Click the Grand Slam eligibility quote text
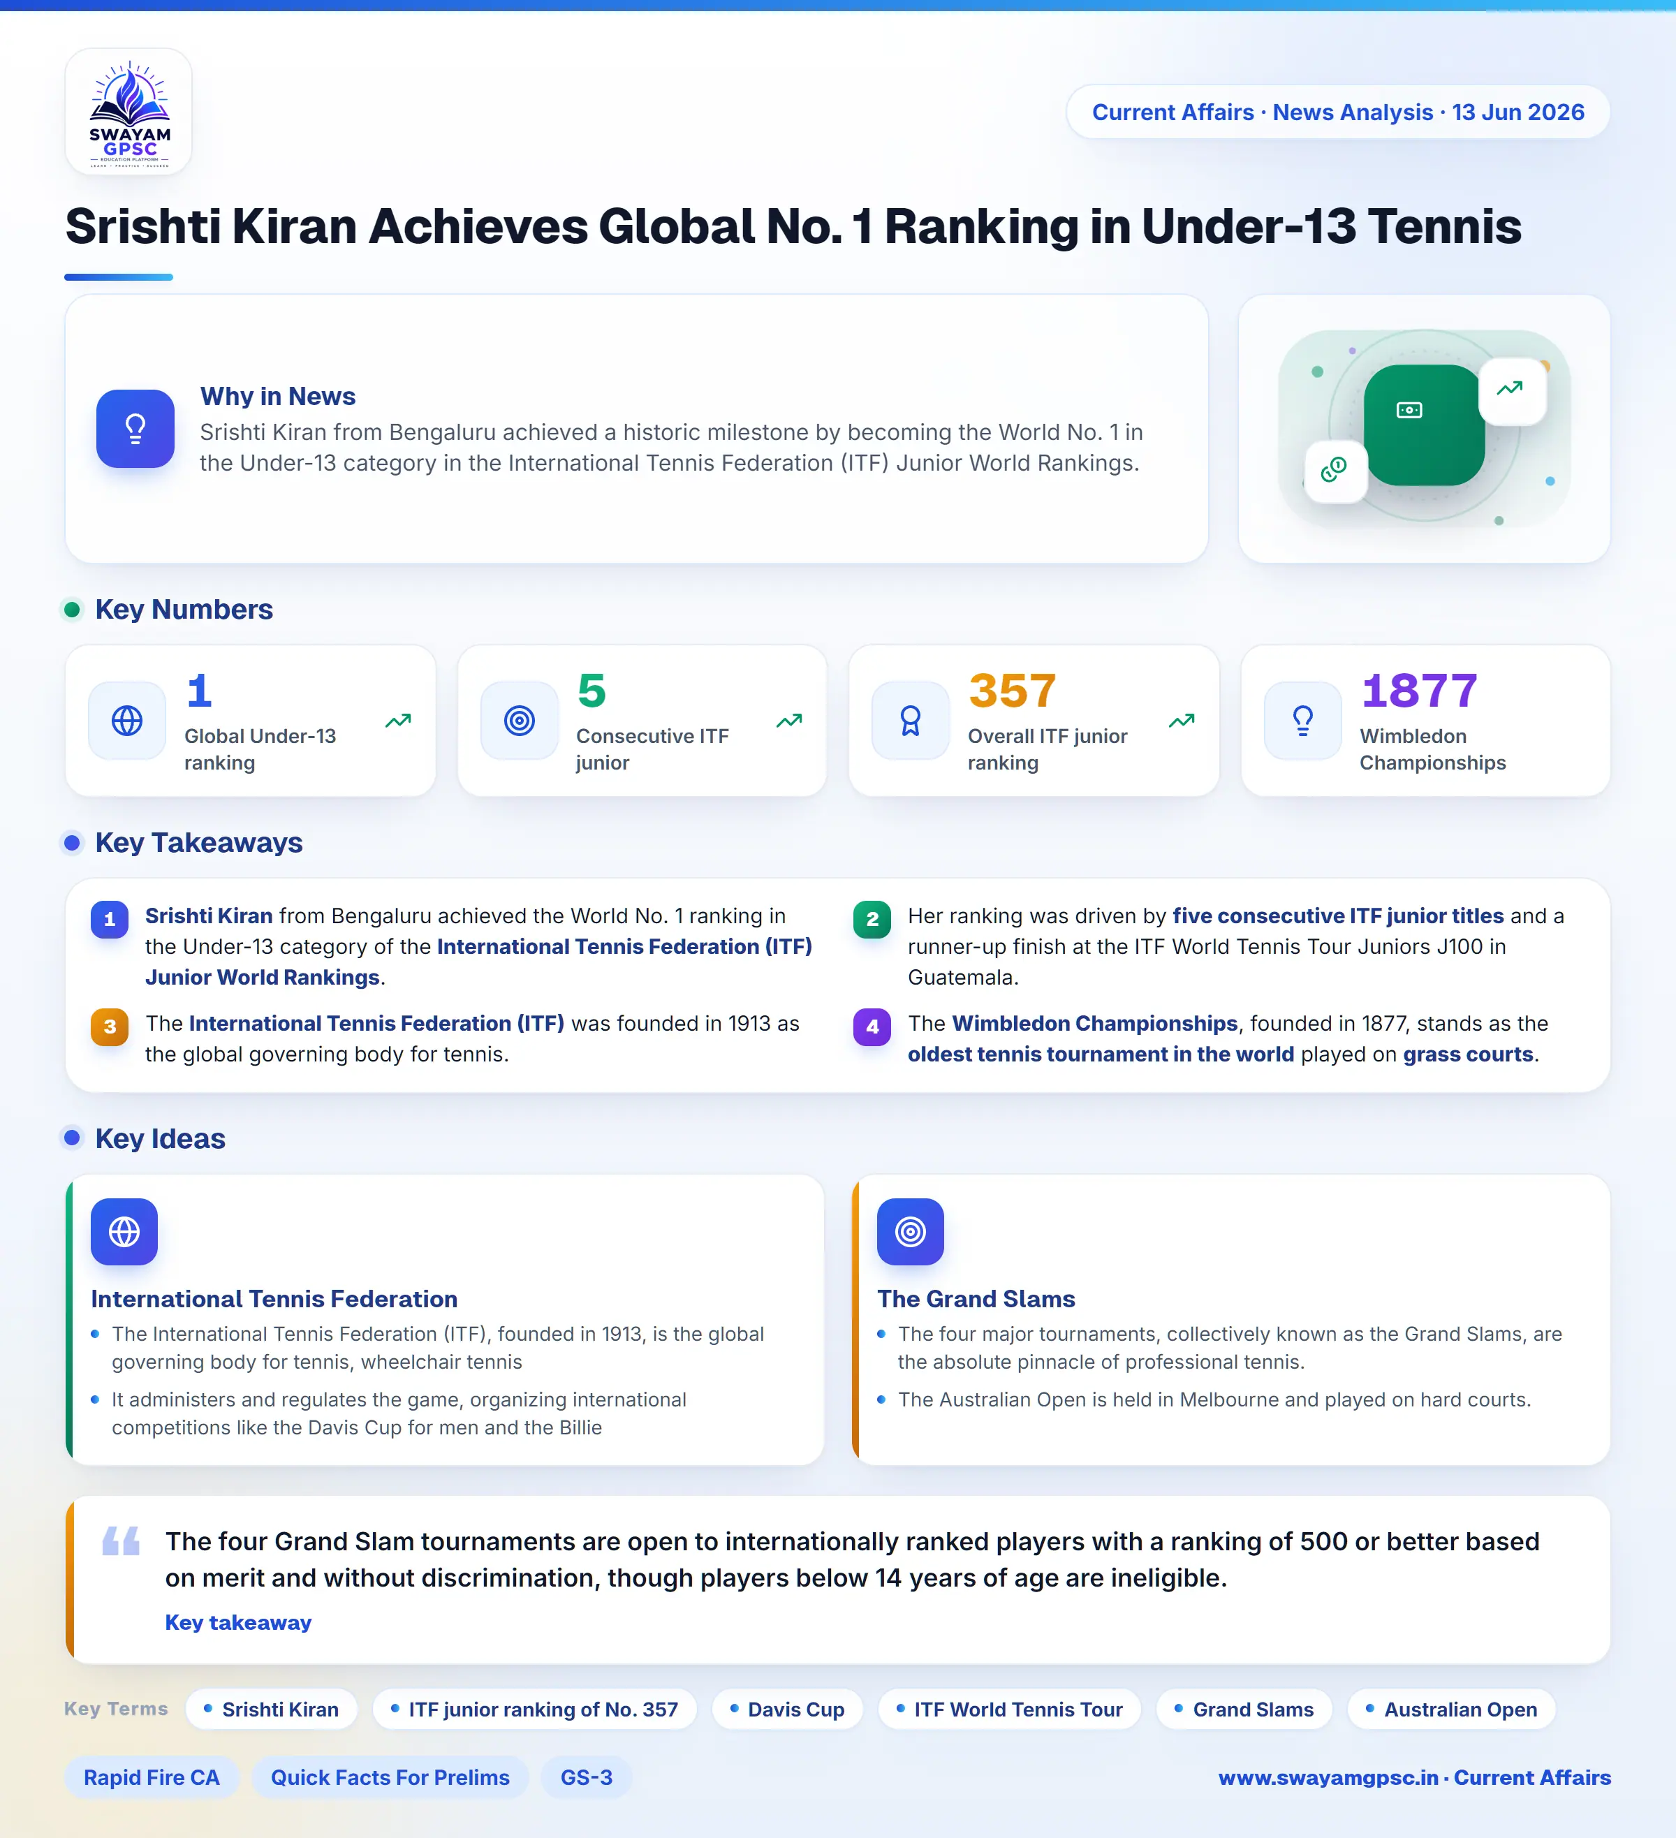Screen dimensions: 1676x1838 [852, 1560]
